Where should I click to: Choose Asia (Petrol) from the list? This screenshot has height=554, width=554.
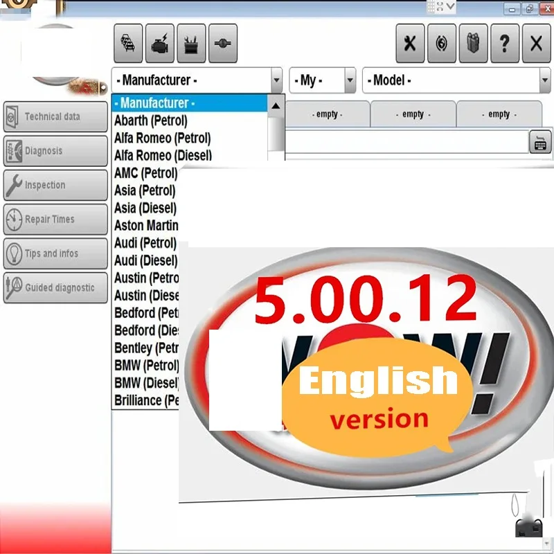145,191
